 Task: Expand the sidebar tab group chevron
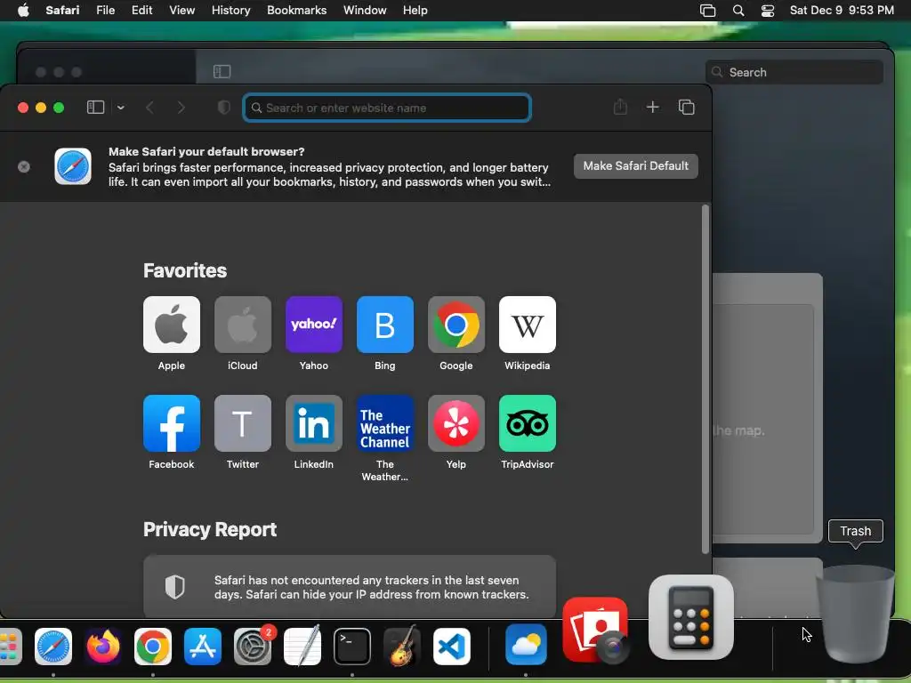(x=121, y=108)
